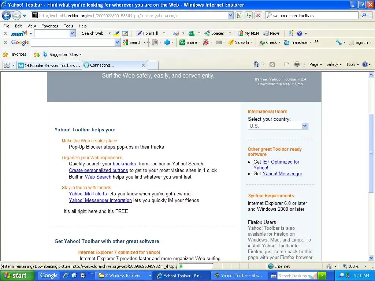Click the Forward navigation arrow button
This screenshot has height=281, width=375.
(x=16, y=16)
